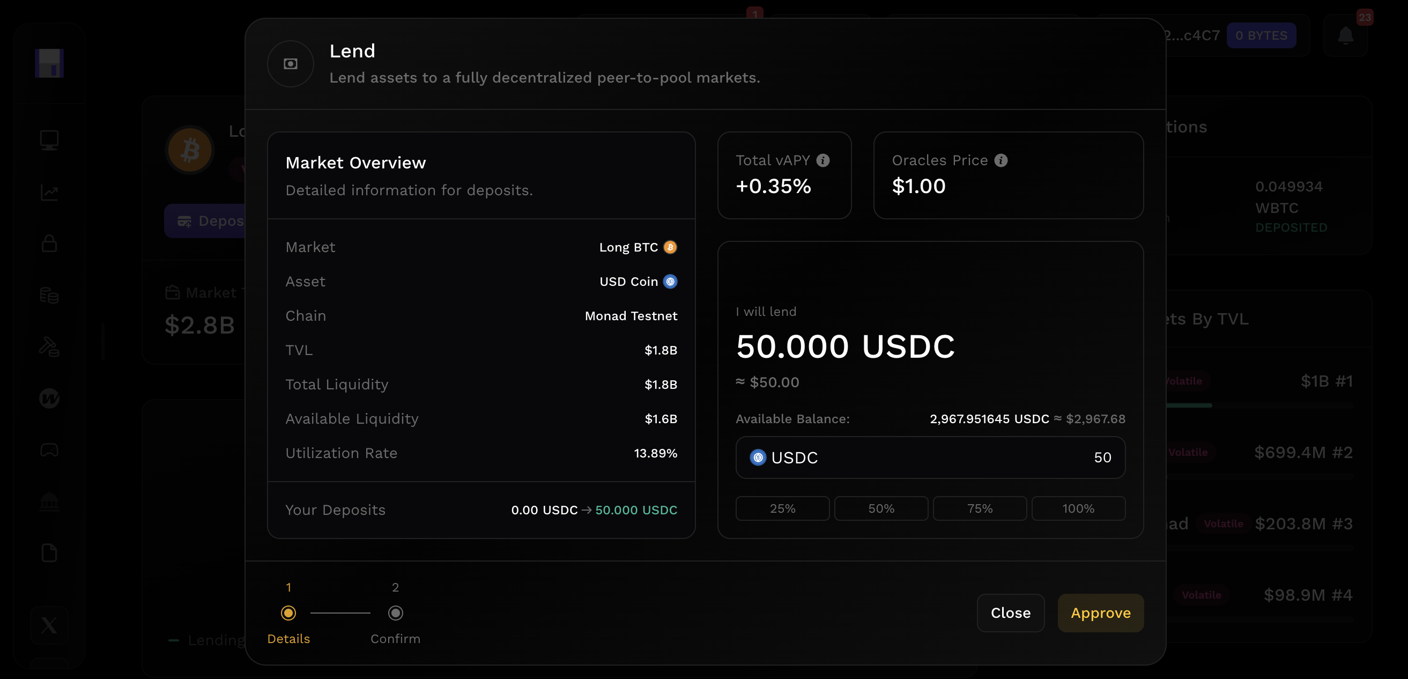Click the Approve button

coord(1100,613)
